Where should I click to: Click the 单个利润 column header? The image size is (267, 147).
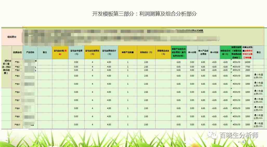click(214, 52)
